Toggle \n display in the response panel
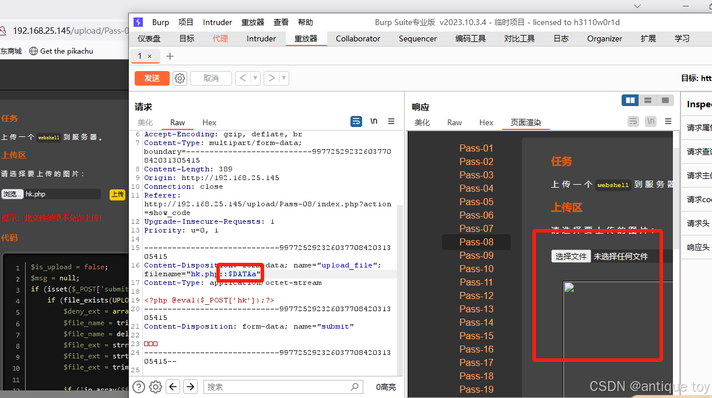The height and width of the screenshot is (398, 712). 651,121
